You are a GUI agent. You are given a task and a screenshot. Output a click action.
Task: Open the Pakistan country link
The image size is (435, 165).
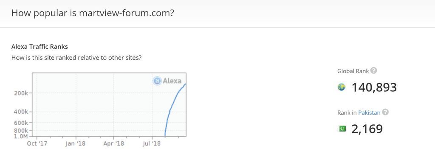369,113
